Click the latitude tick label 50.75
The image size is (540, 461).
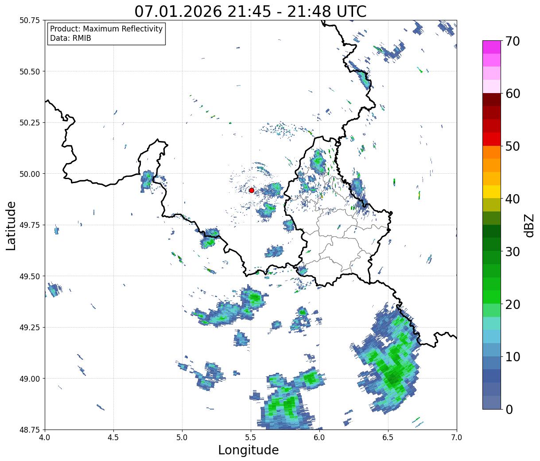click(x=30, y=20)
